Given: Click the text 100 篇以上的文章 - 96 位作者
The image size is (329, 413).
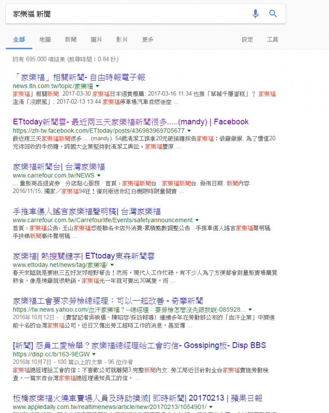Looking at the screenshot, I should pyautogui.click(x=95, y=362).
